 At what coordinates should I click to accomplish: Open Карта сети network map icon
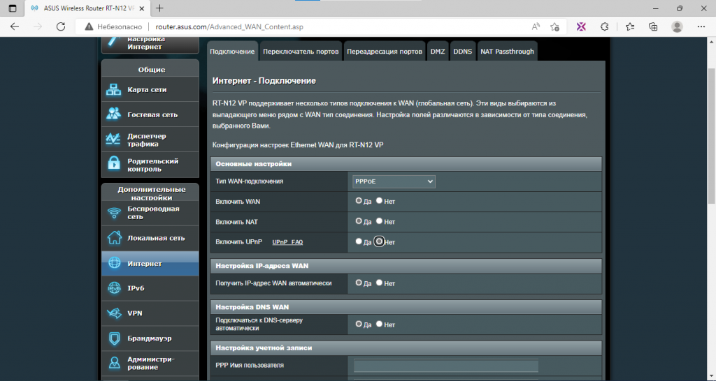[113, 90]
